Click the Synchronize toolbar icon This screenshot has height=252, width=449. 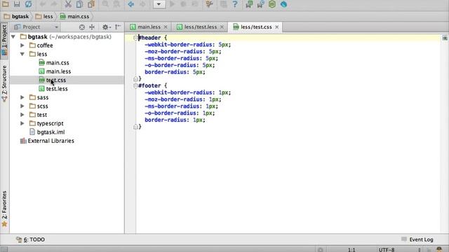pyautogui.click(x=28, y=4)
